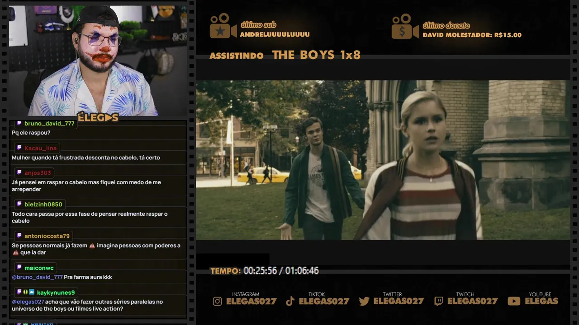
Task: Click message 'Todo cara passa por essa fase'
Action: (90, 218)
